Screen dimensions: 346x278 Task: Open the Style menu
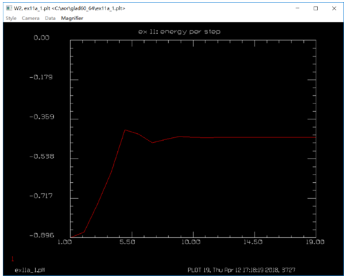(11, 18)
